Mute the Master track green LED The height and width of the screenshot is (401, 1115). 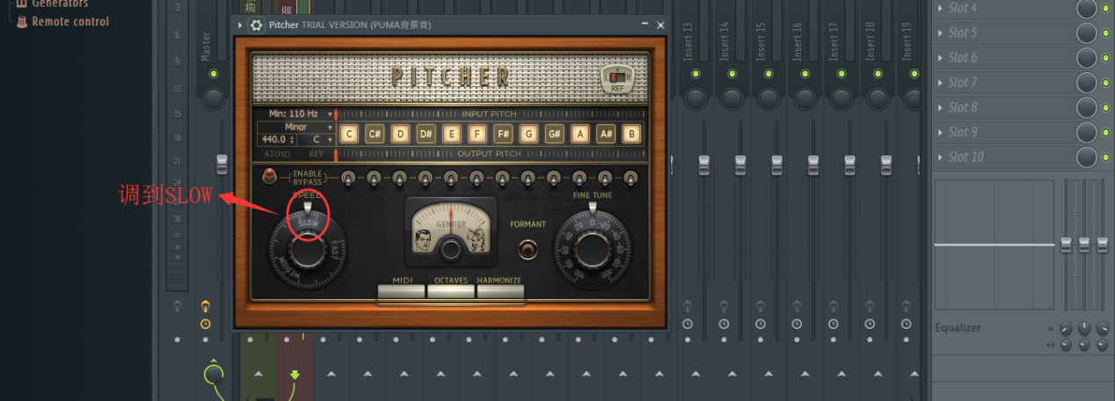(x=213, y=73)
